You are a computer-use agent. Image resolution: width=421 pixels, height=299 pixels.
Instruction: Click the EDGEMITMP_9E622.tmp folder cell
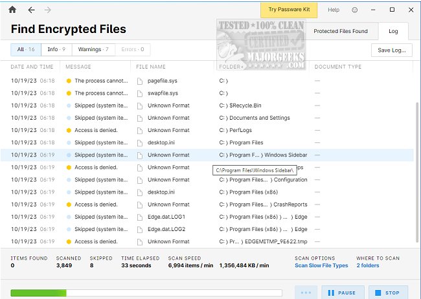(x=263, y=241)
